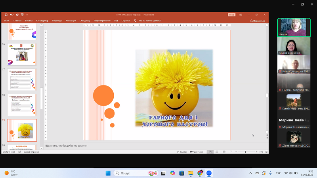Click the Поделиться share button

pyautogui.click(x=257, y=21)
